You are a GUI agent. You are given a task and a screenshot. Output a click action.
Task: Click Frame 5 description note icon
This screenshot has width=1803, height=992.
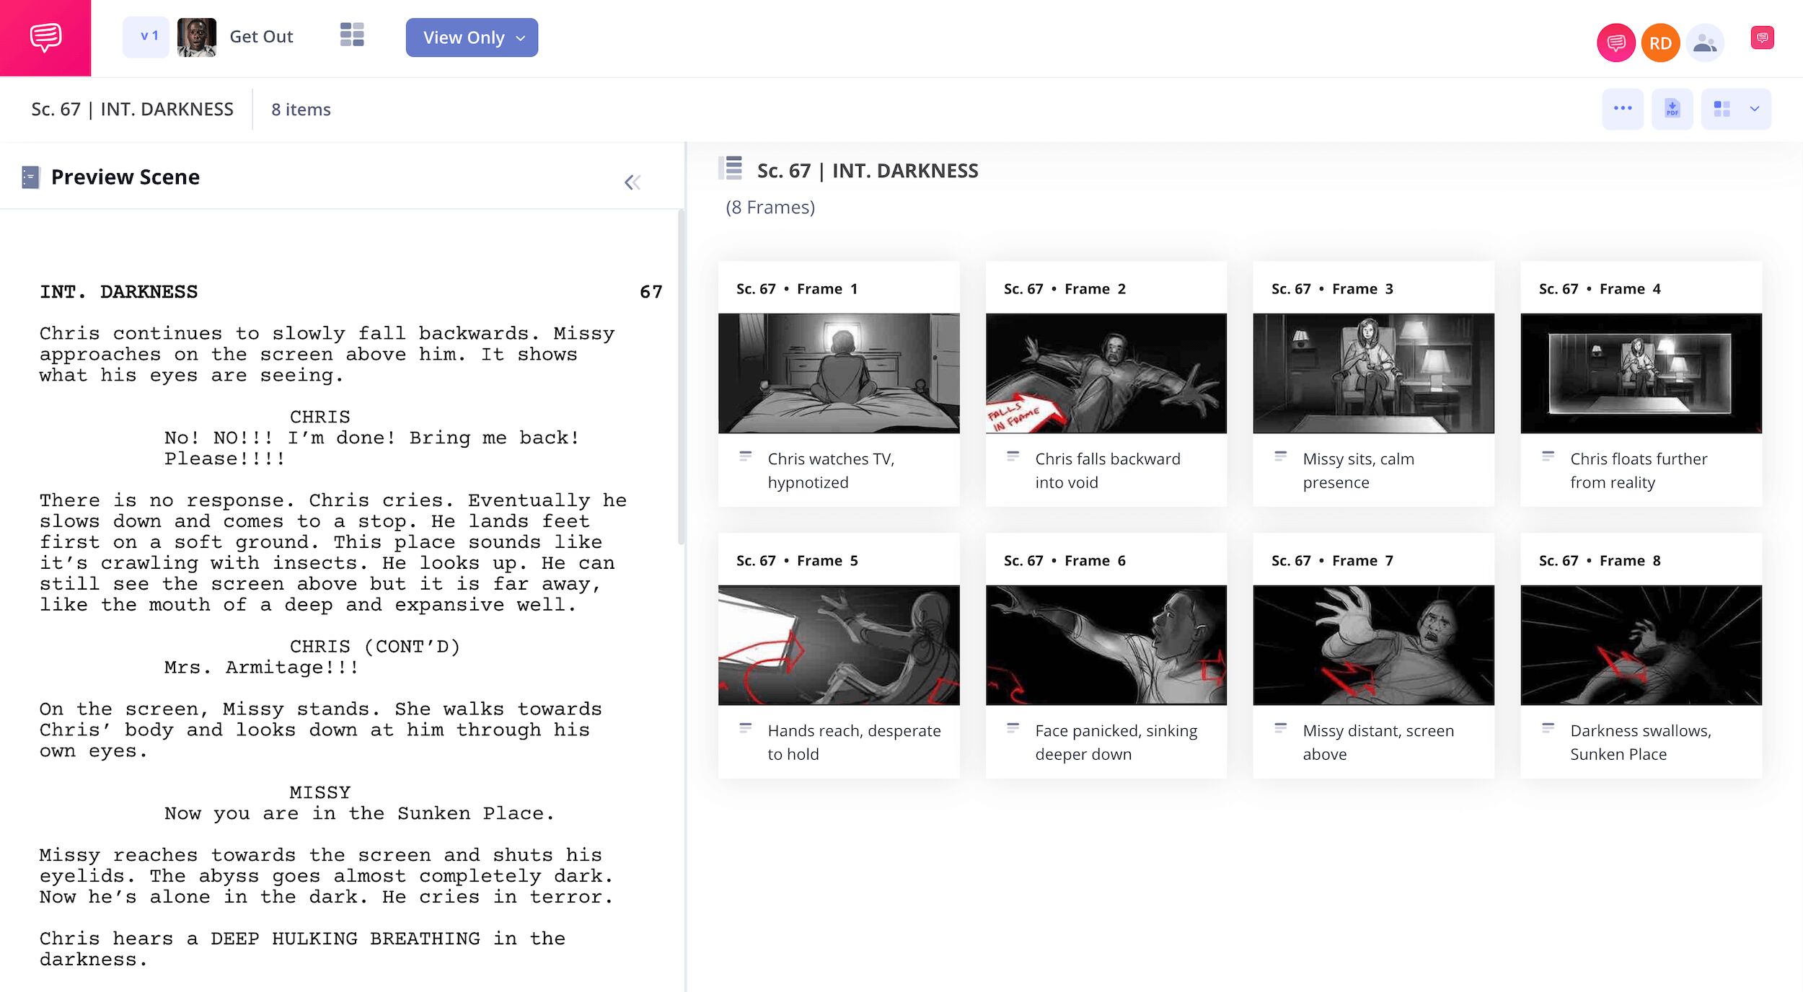pyautogui.click(x=745, y=728)
